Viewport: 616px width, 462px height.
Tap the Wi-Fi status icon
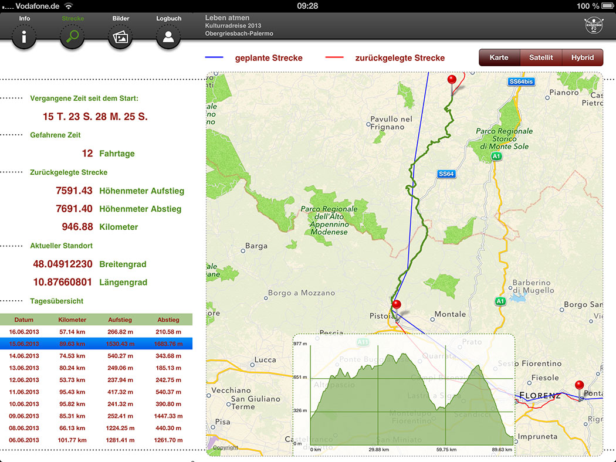tap(69, 6)
